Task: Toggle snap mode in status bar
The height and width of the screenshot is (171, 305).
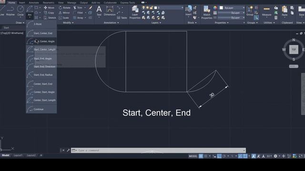Action: tap(205, 156)
